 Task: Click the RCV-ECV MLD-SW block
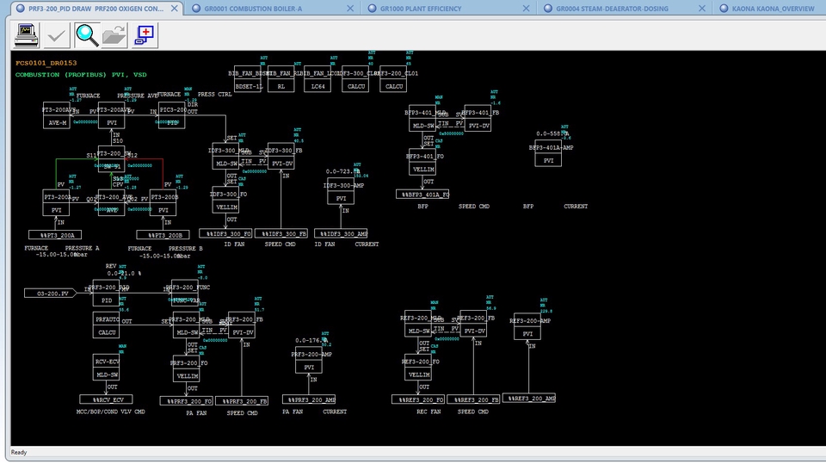coord(107,368)
